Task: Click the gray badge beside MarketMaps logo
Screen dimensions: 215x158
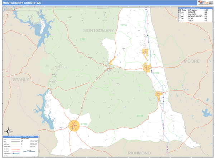Action: [x=210, y=3]
